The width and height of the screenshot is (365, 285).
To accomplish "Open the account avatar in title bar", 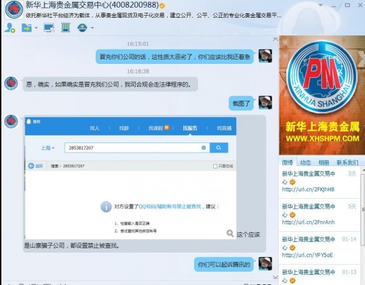I will [14, 9].
